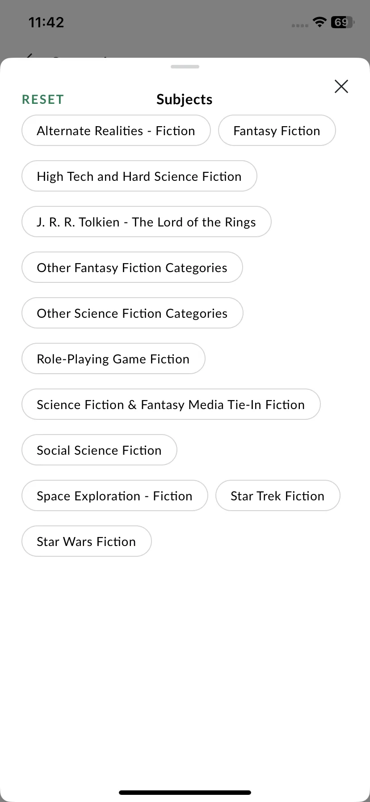The image size is (370, 802).
Task: Close the Subjects sheet with X icon
Action: 341,86
